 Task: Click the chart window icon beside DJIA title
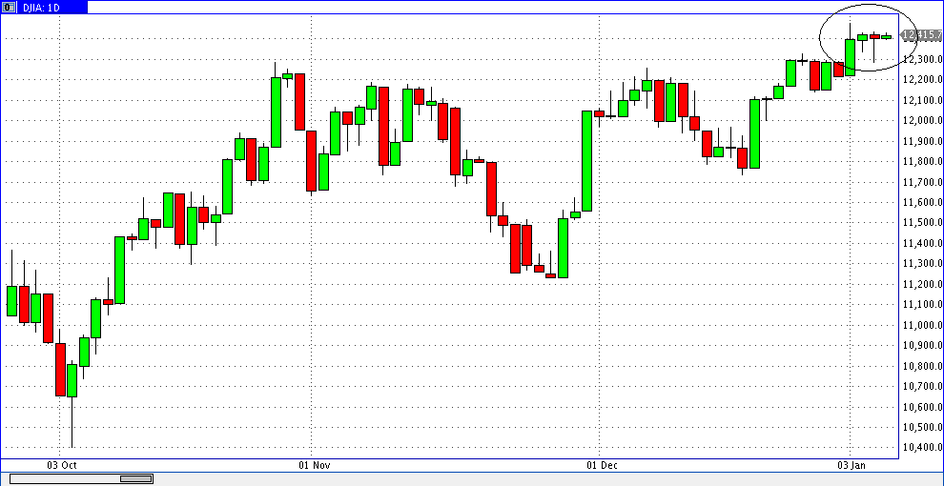coord(9,7)
